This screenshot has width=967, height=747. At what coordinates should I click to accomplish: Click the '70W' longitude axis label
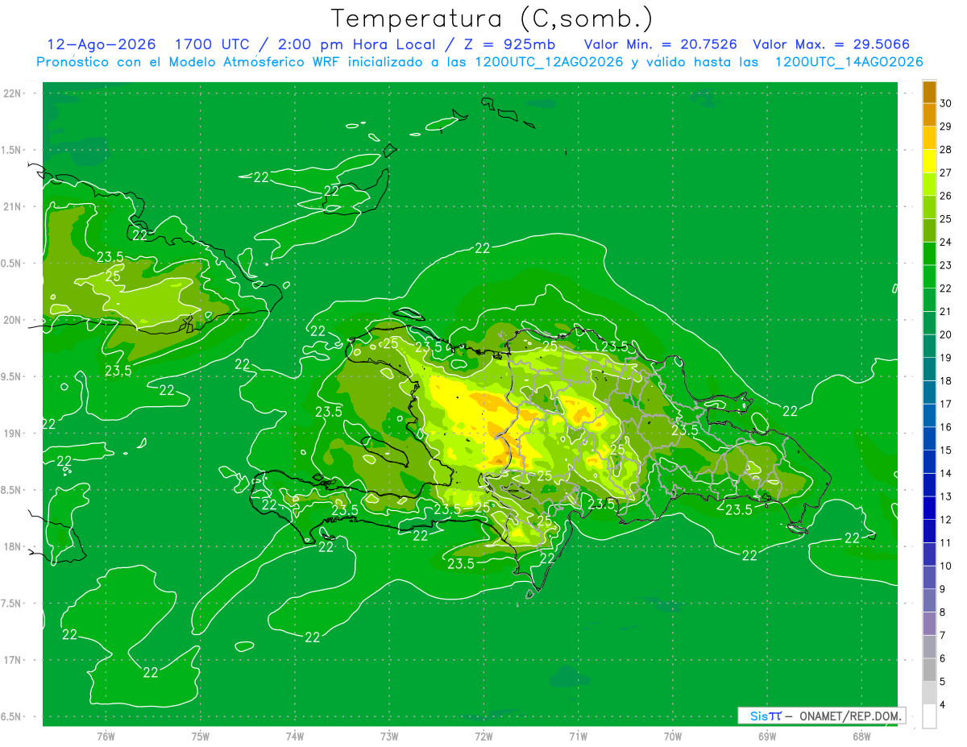tap(673, 736)
